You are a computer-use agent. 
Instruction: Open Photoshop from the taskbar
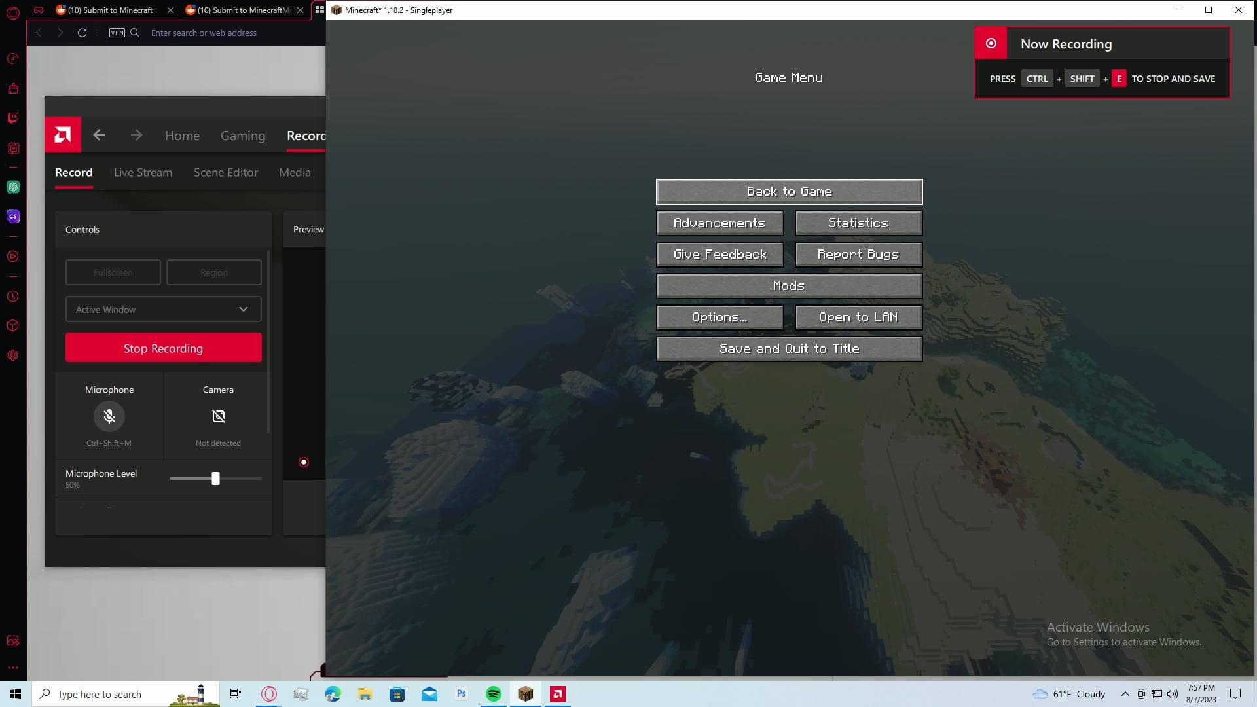pos(462,694)
